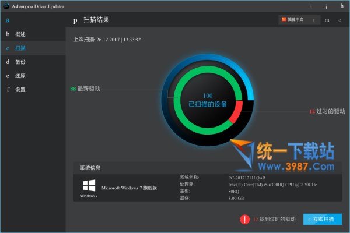350x233 pixels.
Task: Click the "i" icon beside the language selector
Action: (313, 20)
